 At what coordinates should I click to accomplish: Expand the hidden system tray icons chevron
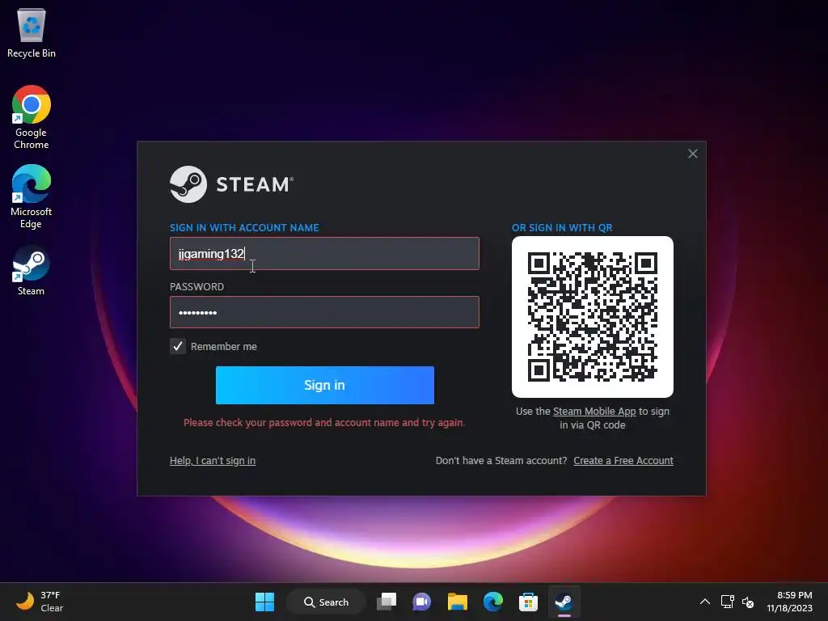pyautogui.click(x=705, y=602)
